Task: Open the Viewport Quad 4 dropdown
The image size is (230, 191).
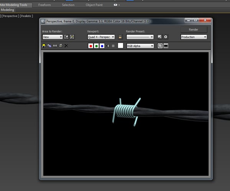Action: (x=101, y=37)
